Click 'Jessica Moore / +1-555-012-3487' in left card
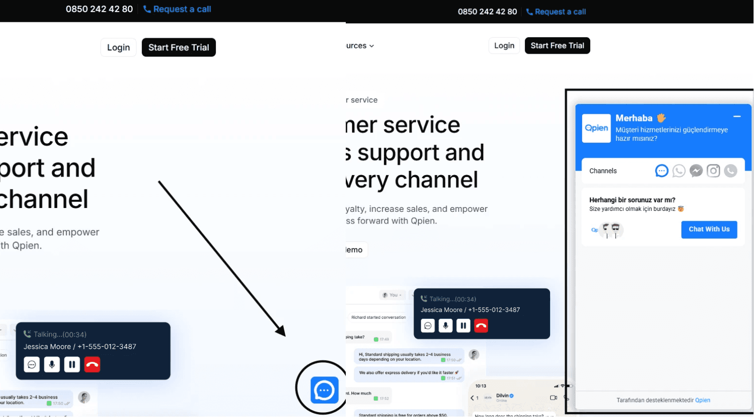Viewport: 754px width, 417px height. coord(80,347)
